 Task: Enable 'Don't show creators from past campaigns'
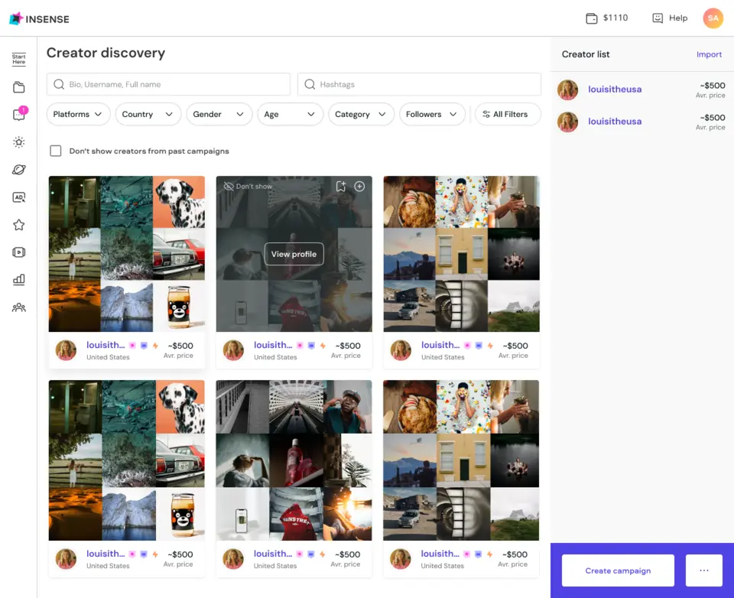(x=56, y=151)
